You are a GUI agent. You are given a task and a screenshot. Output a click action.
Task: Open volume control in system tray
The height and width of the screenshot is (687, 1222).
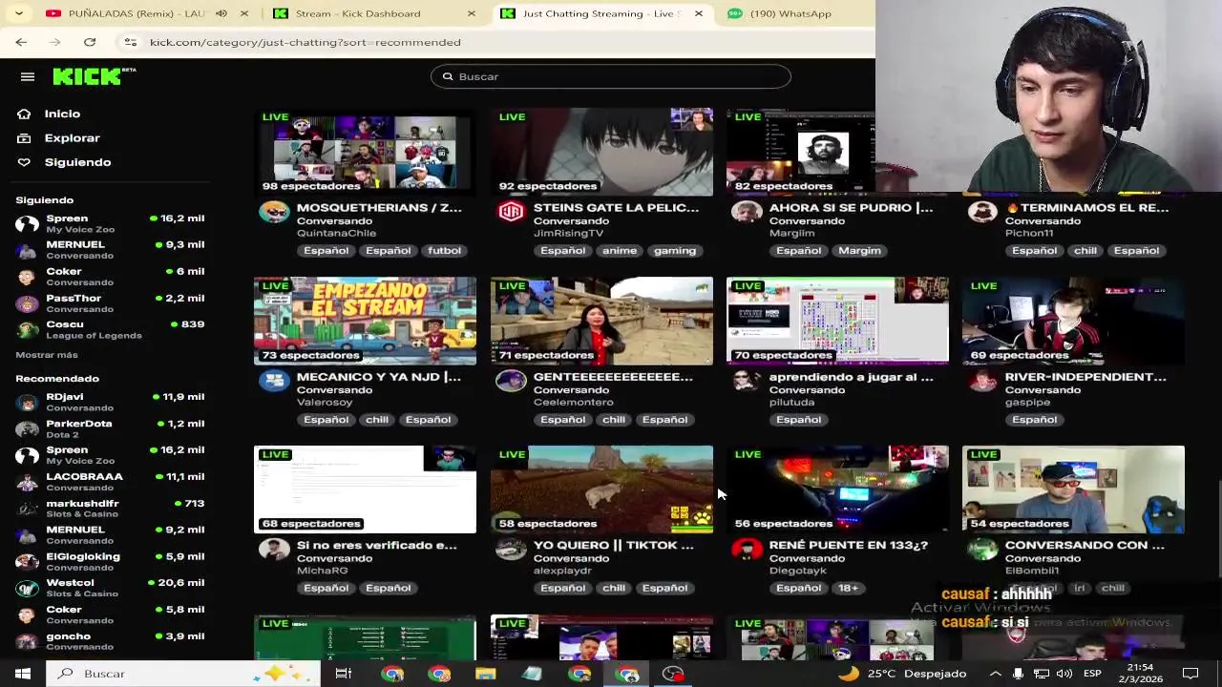point(1064,674)
